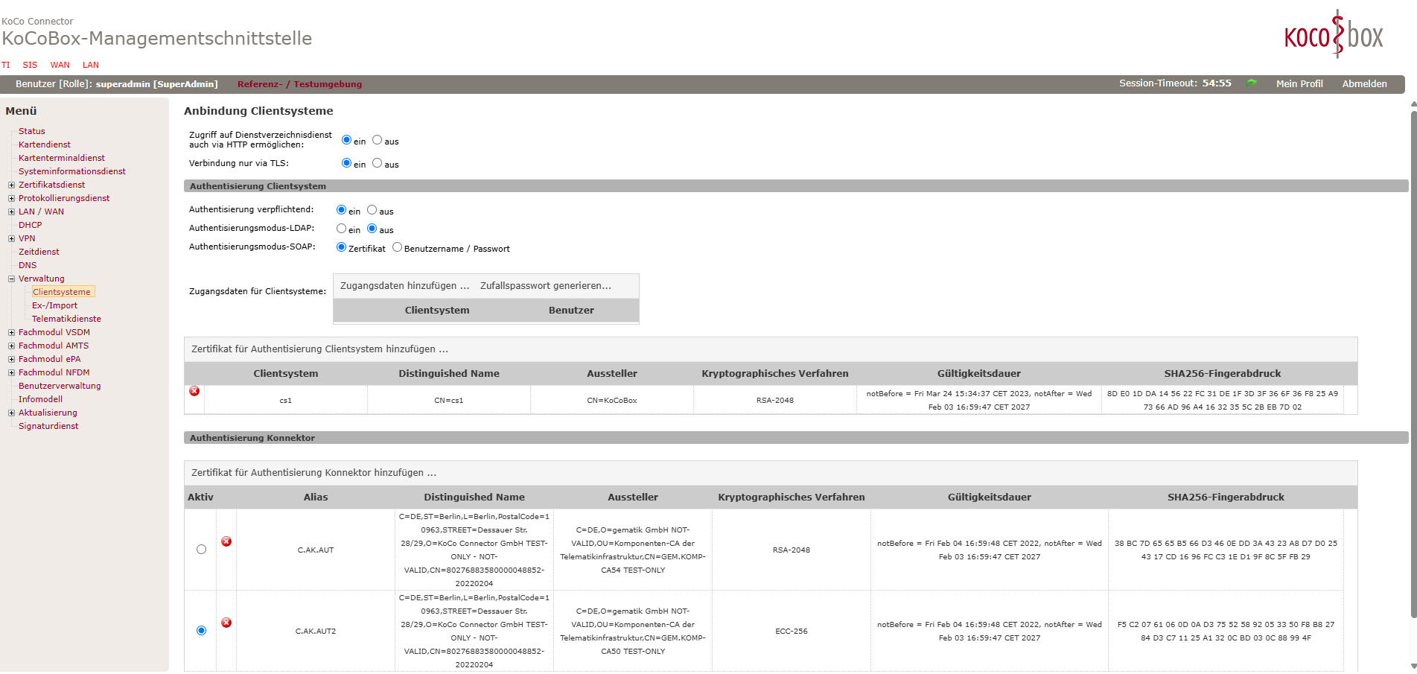Viewport: 1417px width, 674px height.
Task: Log out via Abmelden
Action: coord(1364,84)
